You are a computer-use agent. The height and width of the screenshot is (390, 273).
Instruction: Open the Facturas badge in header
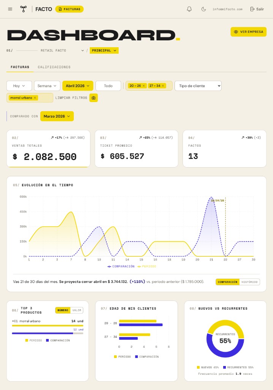pos(69,9)
